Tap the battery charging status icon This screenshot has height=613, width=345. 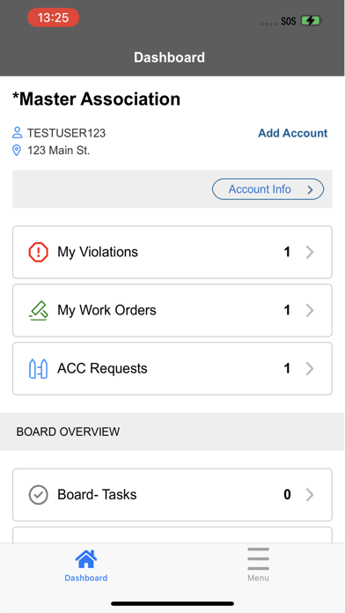(311, 21)
